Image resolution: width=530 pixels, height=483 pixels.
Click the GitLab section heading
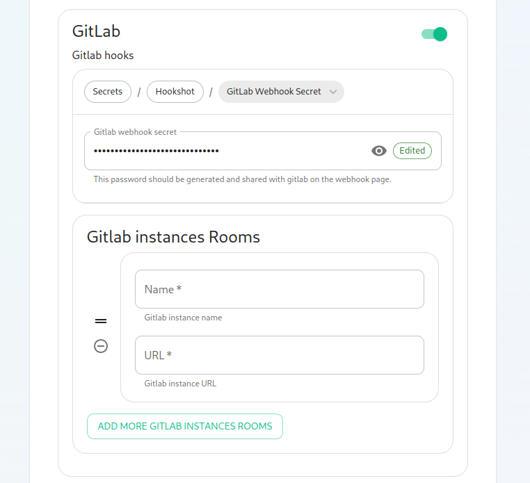97,31
